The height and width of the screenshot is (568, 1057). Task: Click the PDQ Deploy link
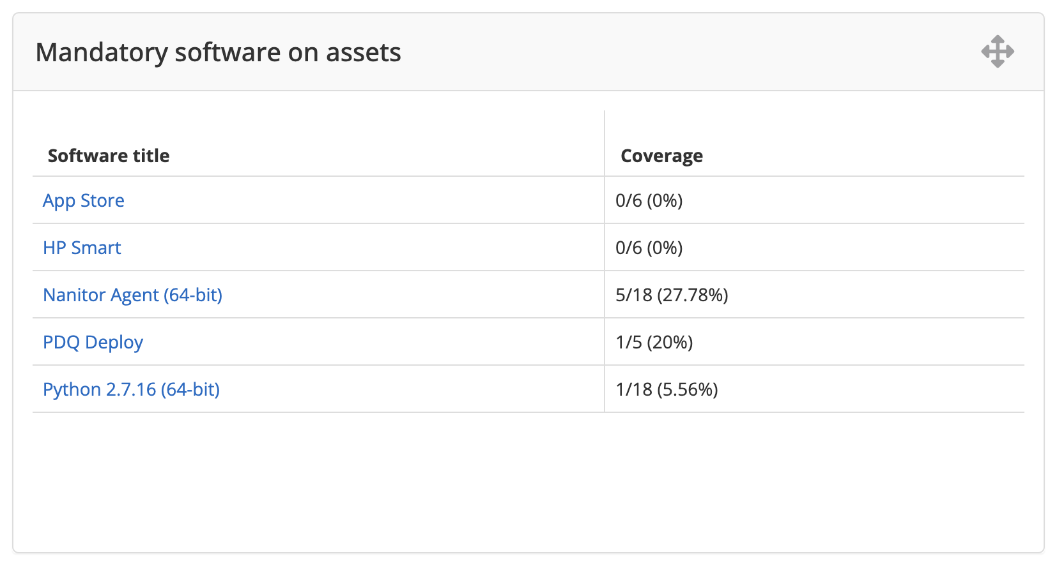point(93,342)
